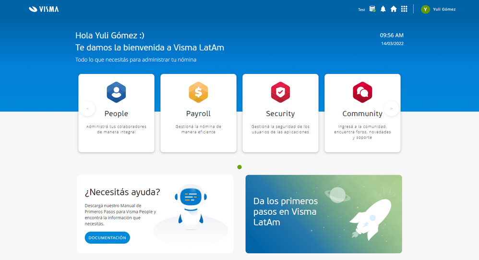Open the apps grid launcher icon

pyautogui.click(x=404, y=9)
